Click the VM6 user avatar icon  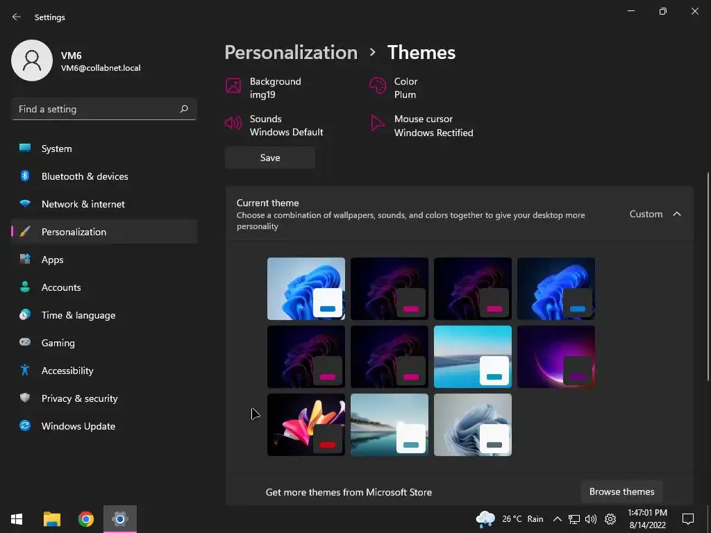[x=32, y=60]
